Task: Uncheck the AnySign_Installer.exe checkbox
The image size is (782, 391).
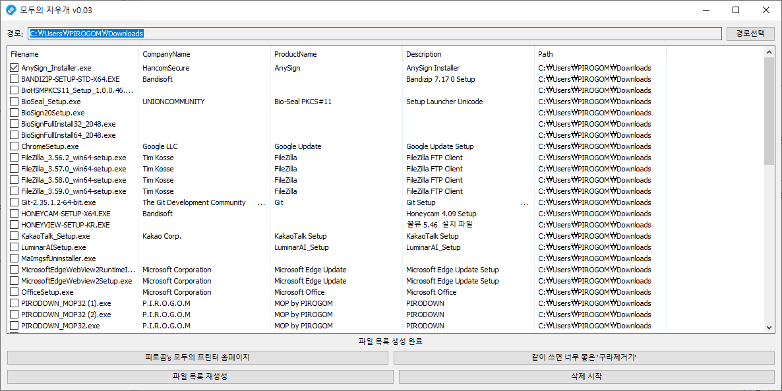Action: tap(14, 68)
